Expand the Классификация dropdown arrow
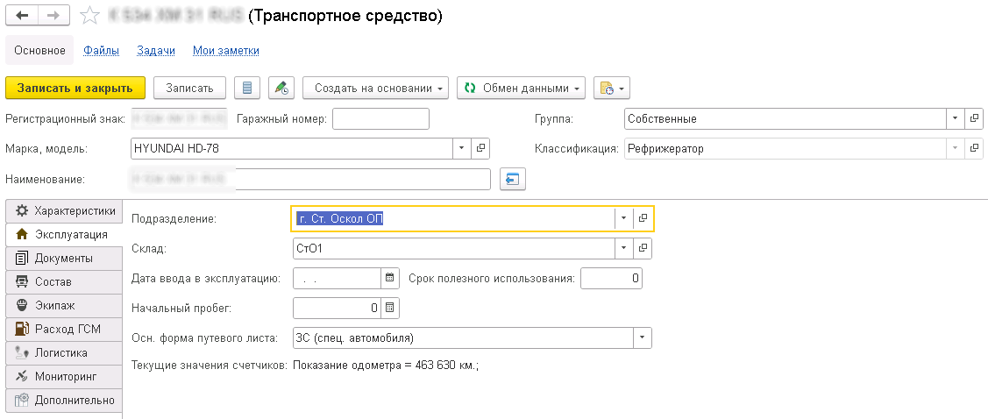The width and height of the screenshot is (988, 419). [x=956, y=149]
